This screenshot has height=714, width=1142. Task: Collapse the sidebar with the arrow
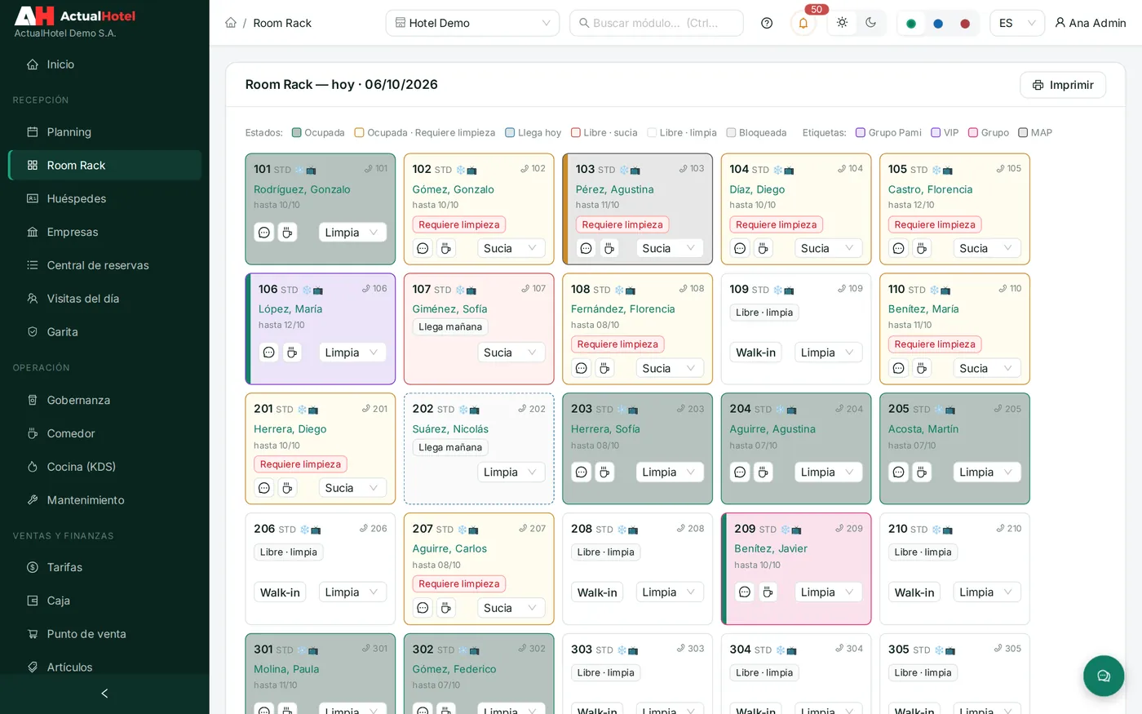click(104, 694)
